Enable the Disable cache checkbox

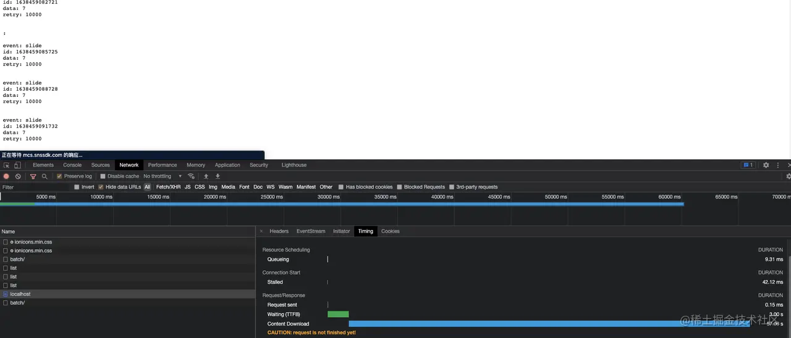click(x=103, y=176)
